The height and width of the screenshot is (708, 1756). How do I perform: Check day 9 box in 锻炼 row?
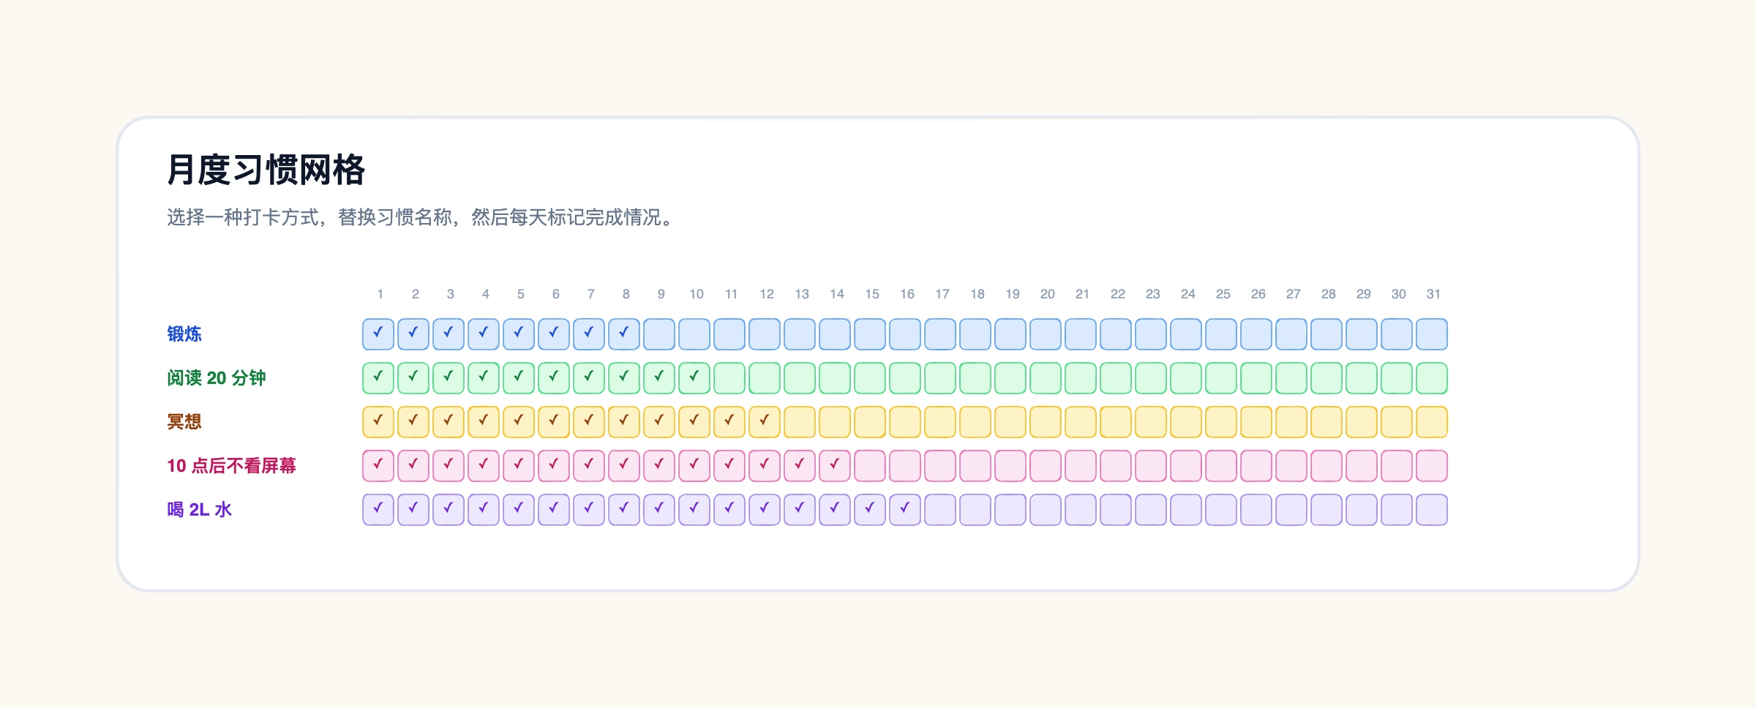[x=659, y=334]
